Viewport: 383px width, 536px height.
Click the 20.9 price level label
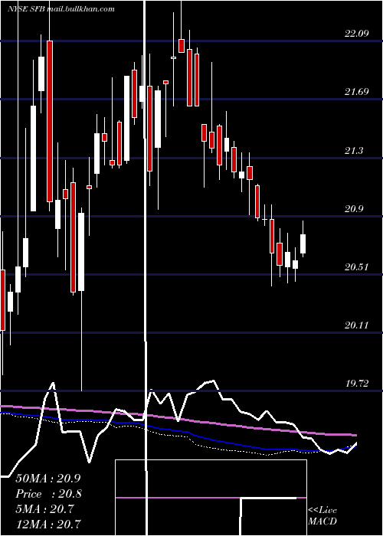pos(354,208)
